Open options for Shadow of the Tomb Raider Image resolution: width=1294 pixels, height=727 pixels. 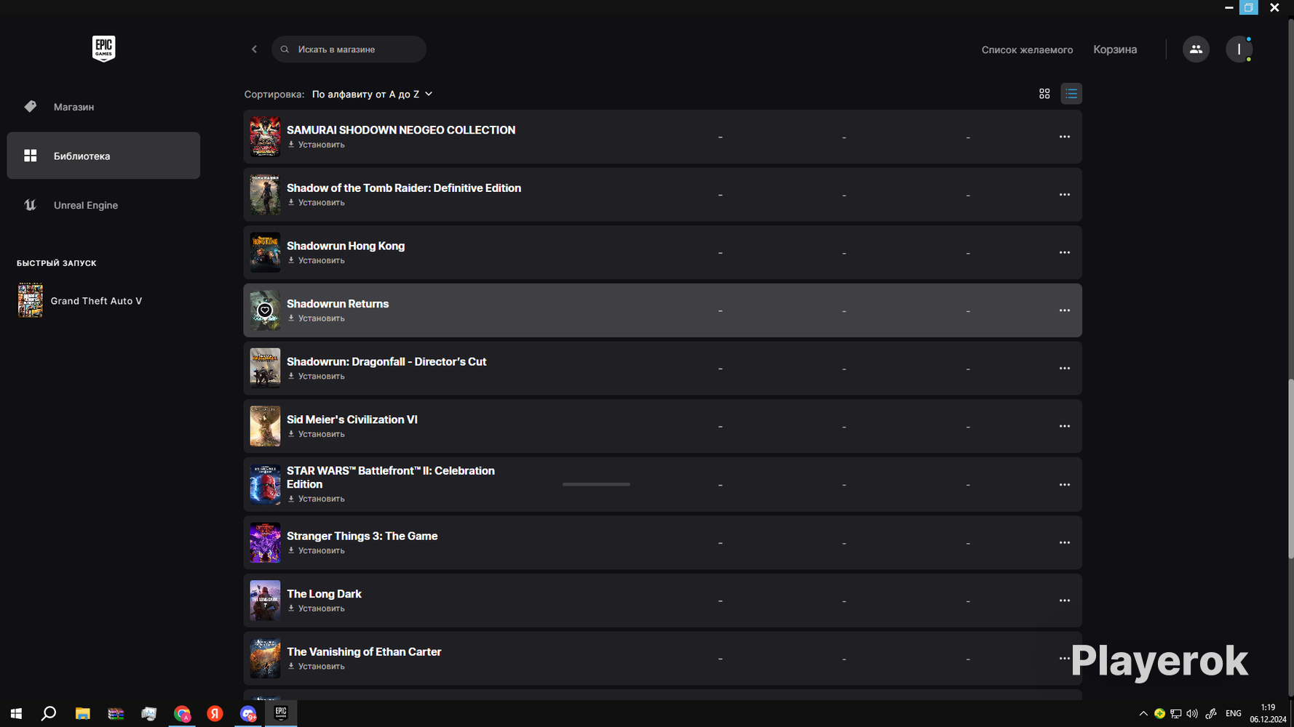pyautogui.click(x=1065, y=195)
